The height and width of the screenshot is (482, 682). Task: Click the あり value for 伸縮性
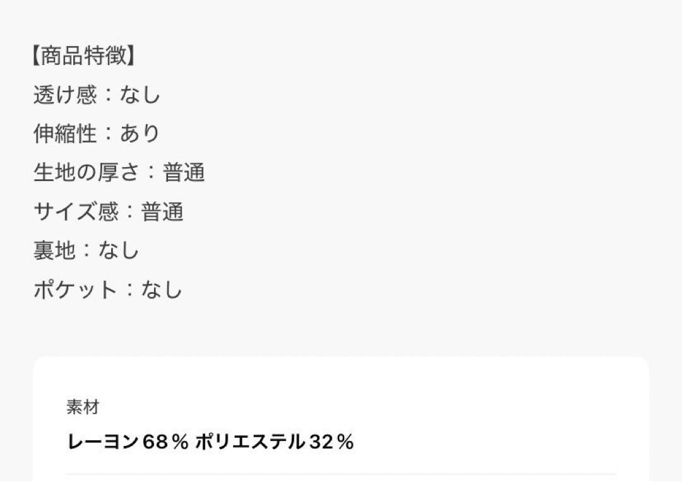[x=140, y=133]
